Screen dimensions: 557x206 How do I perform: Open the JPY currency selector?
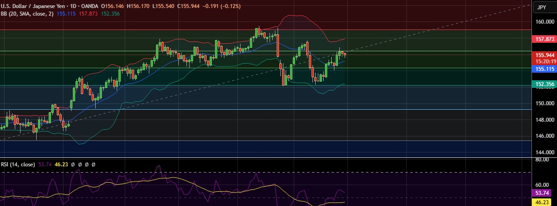pyautogui.click(x=542, y=8)
